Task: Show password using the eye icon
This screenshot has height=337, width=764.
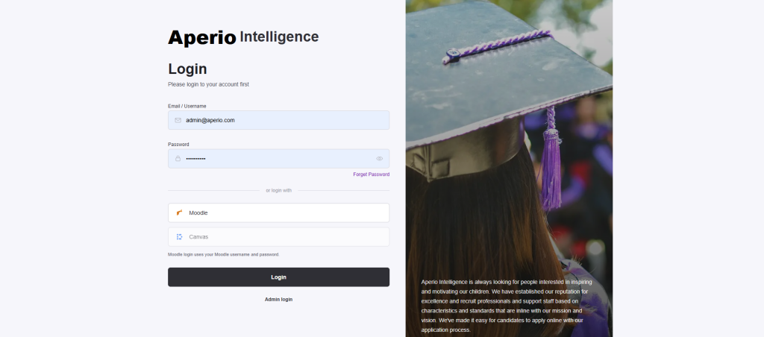Action: click(x=380, y=158)
